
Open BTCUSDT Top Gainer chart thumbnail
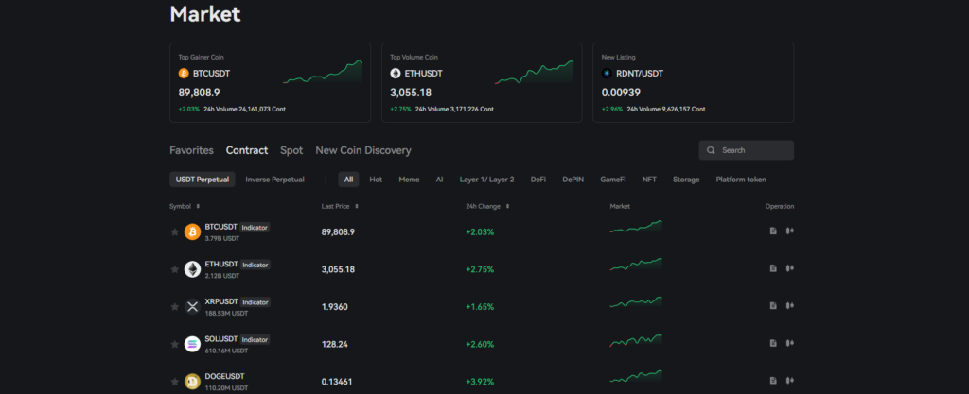[x=323, y=72]
